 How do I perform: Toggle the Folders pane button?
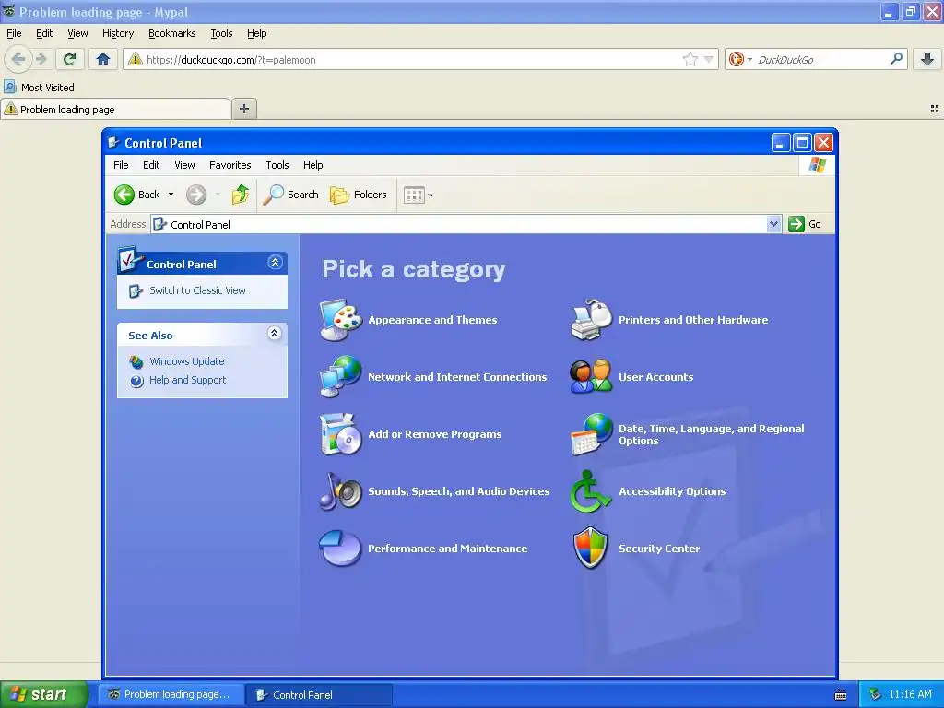[359, 195]
